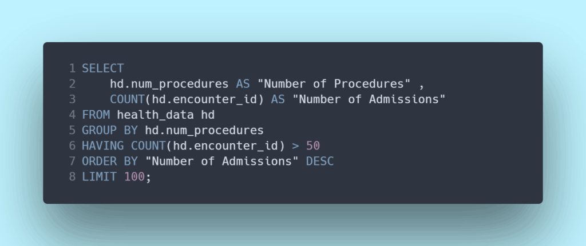The width and height of the screenshot is (586, 246).
Task: Click the GROUP BY keyword
Action: [x=110, y=130]
